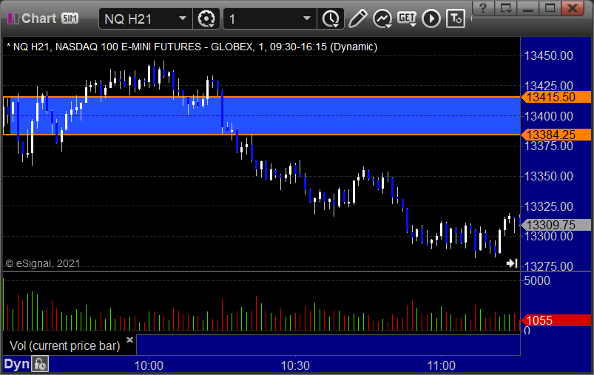Screen dimensions: 594x375
Task: Click the SIM mode badge
Action: coord(70,18)
